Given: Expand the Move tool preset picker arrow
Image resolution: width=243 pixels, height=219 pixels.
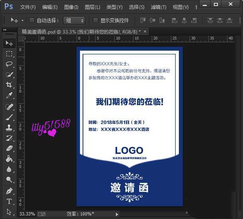Looking at the screenshot, I should click(23, 20).
